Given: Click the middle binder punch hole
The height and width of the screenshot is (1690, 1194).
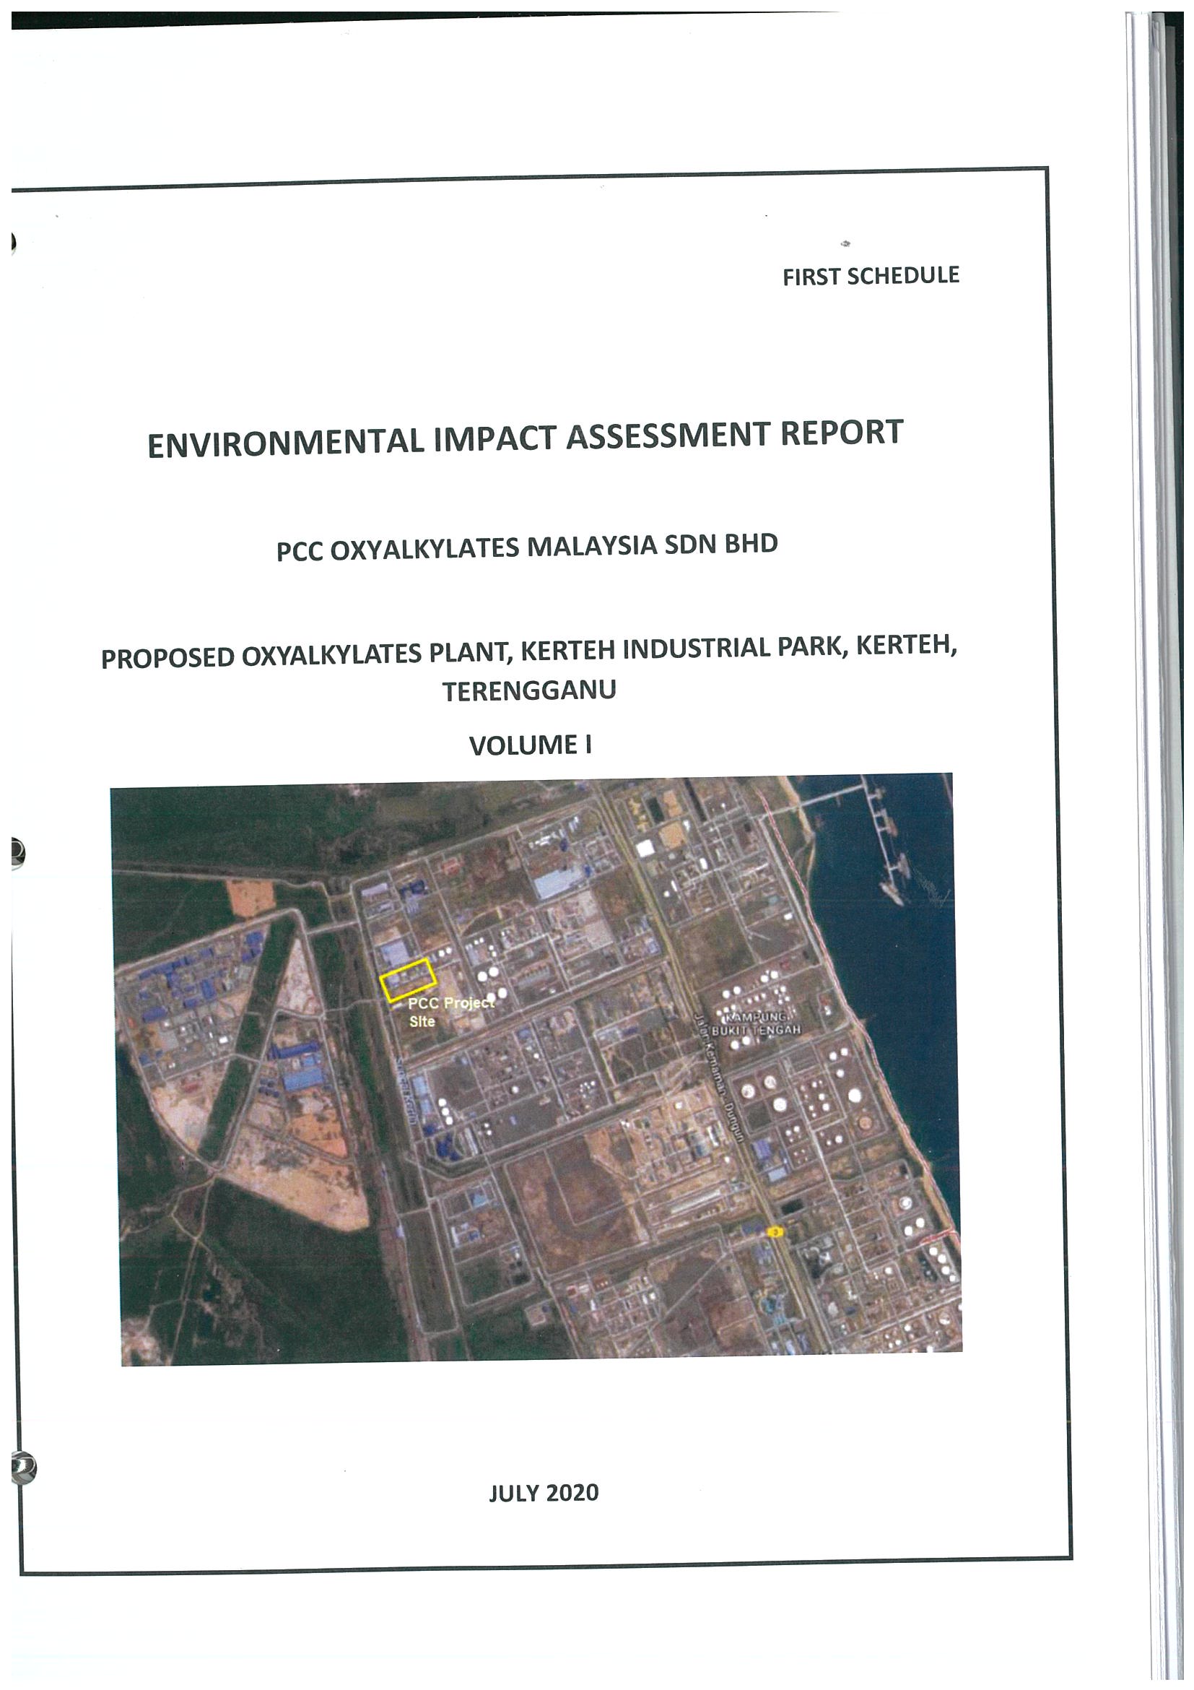Looking at the screenshot, I should (16, 852).
